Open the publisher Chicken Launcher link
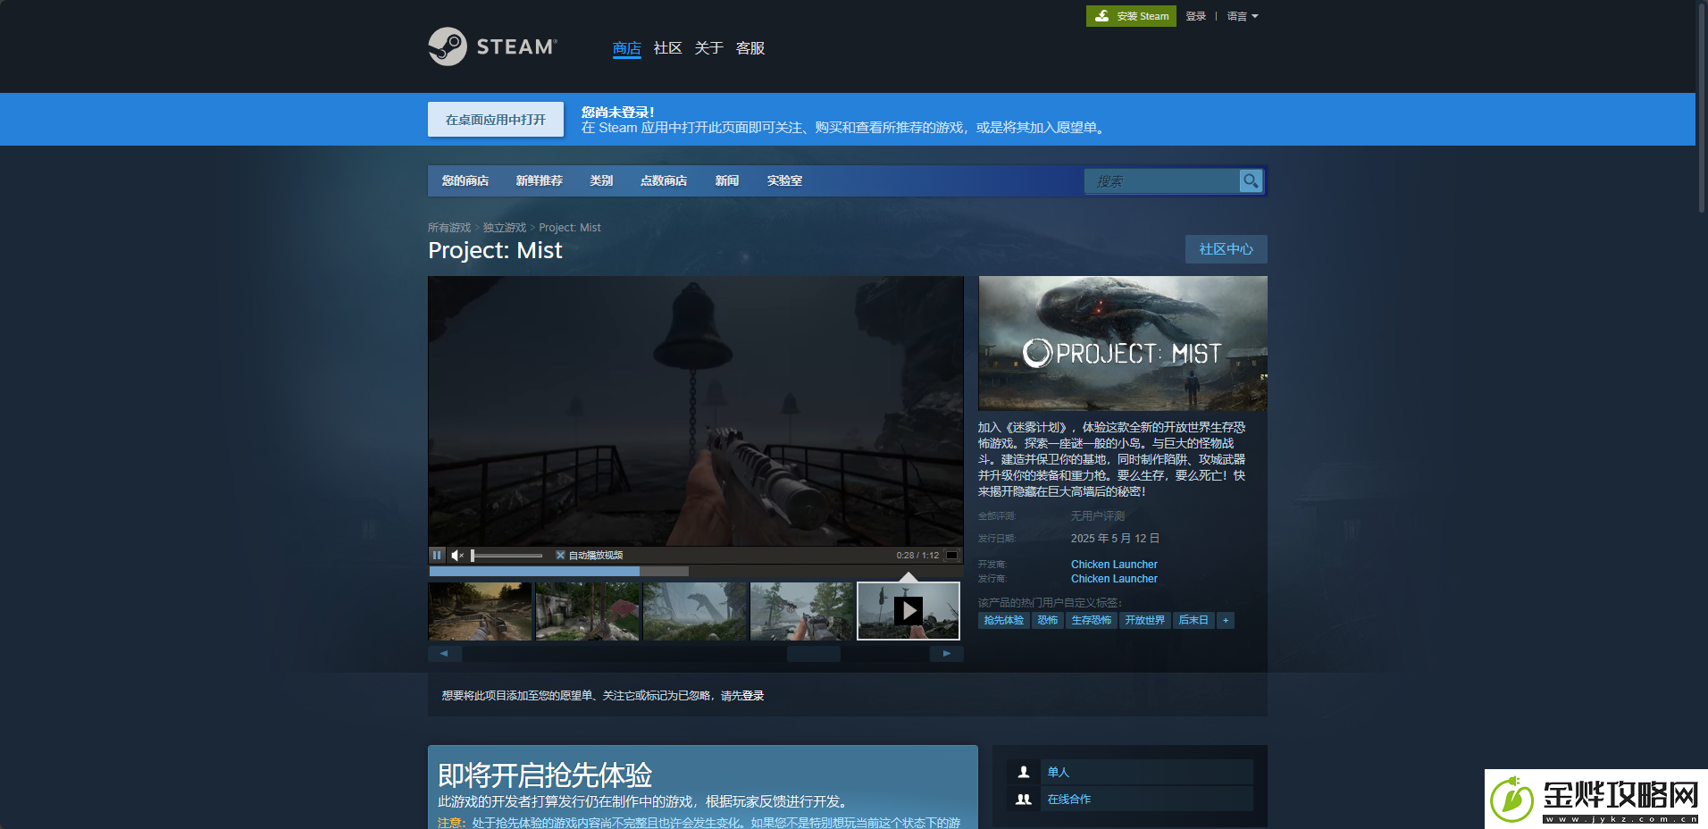1708x829 pixels. 1114,579
